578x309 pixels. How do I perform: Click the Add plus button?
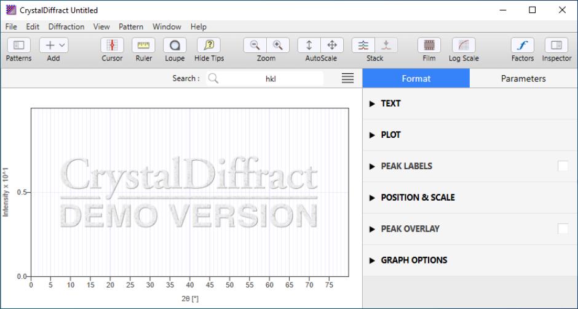(x=49, y=46)
